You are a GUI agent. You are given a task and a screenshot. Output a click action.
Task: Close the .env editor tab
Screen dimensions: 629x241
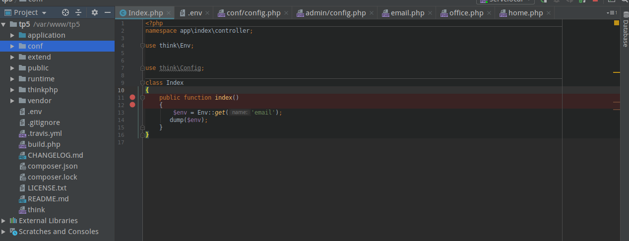click(x=207, y=13)
